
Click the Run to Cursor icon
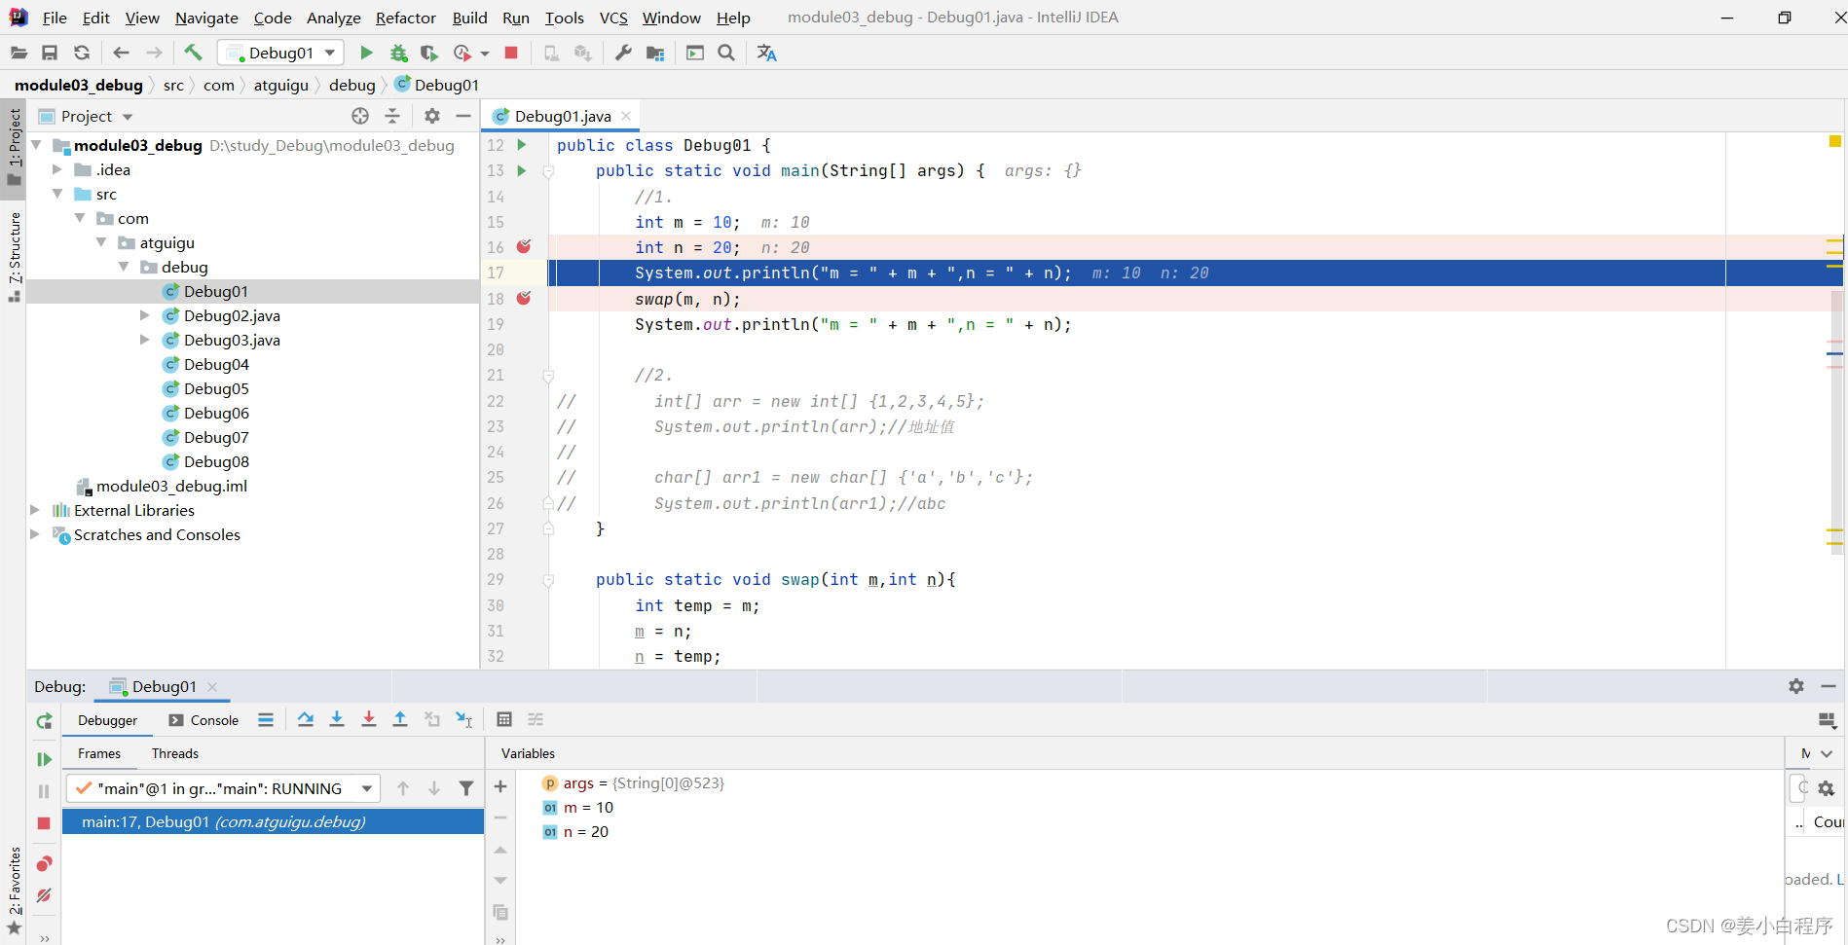click(x=464, y=719)
